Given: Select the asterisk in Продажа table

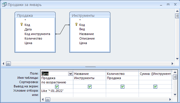Looking at the screenshot, I should point(25,20).
